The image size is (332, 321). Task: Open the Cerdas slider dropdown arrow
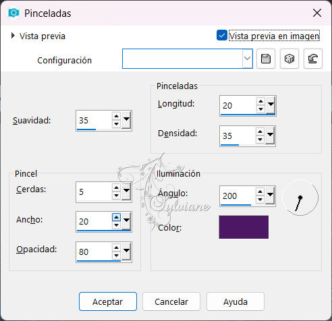point(126,191)
